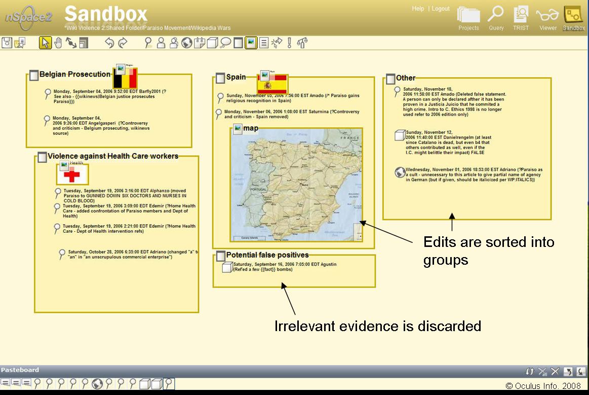Click the Amado 'Paraiso gains religious recognition' note
589x395 pixels.
click(x=293, y=98)
